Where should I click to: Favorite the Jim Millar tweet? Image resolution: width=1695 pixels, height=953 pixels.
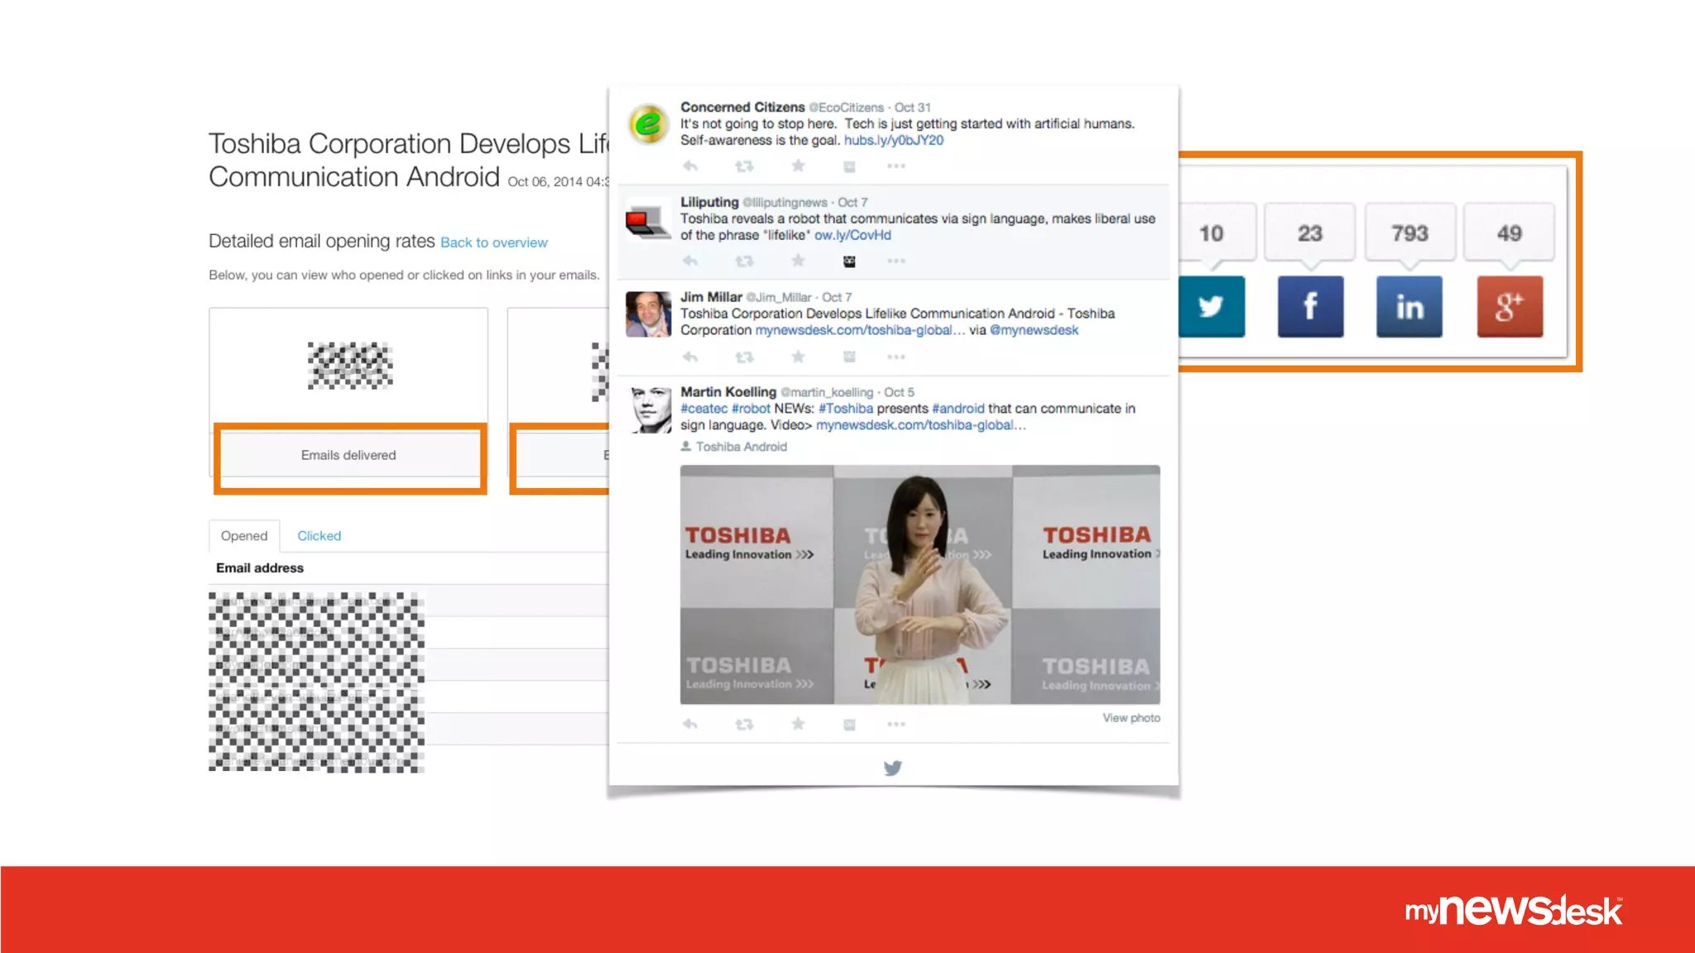pyautogui.click(x=798, y=357)
